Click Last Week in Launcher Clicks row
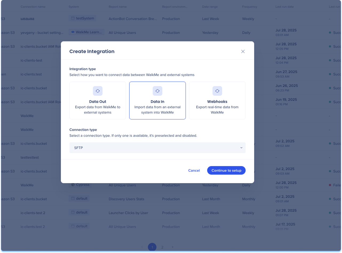Screen dimensions: 342x253 tap(211, 213)
